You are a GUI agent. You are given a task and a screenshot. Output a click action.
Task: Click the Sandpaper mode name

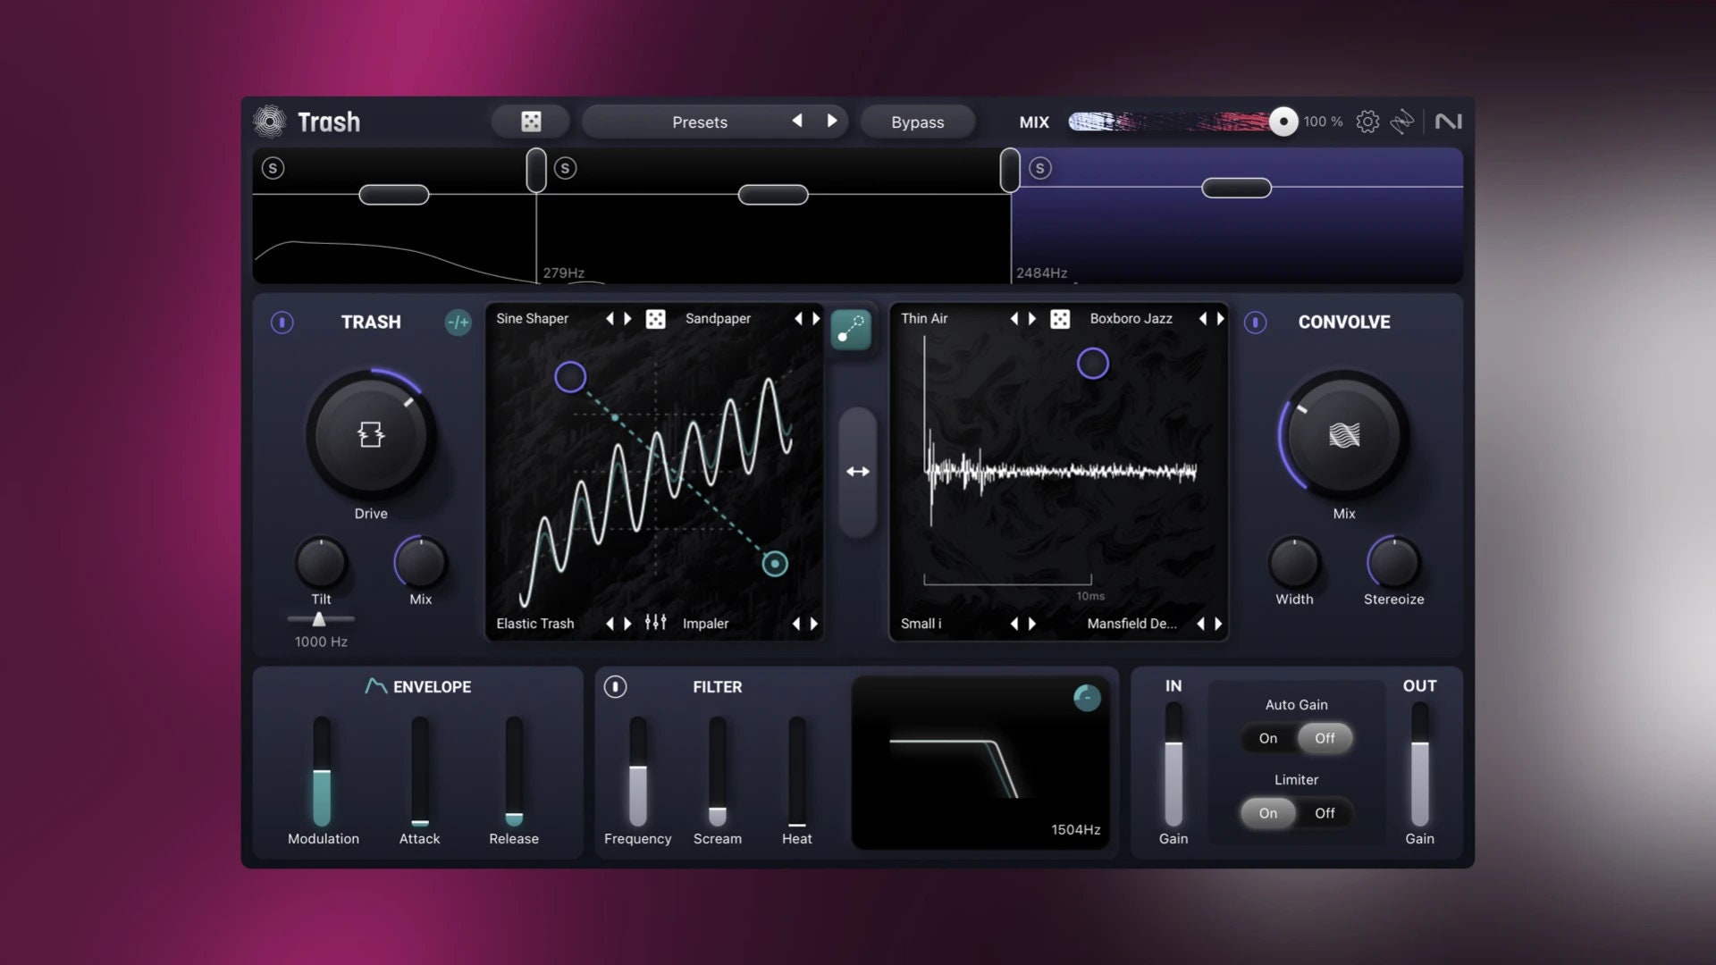tap(718, 319)
